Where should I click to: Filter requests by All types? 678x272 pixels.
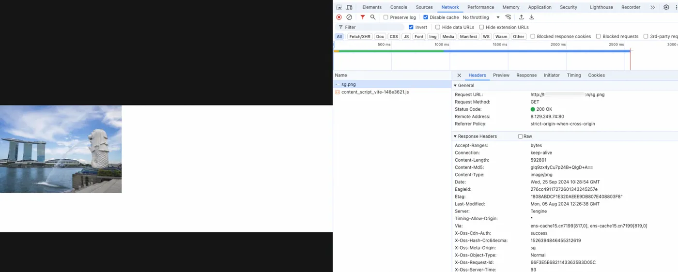pos(339,37)
